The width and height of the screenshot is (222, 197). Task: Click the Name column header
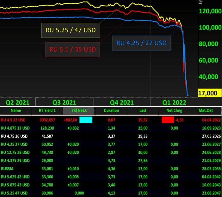click(16, 111)
